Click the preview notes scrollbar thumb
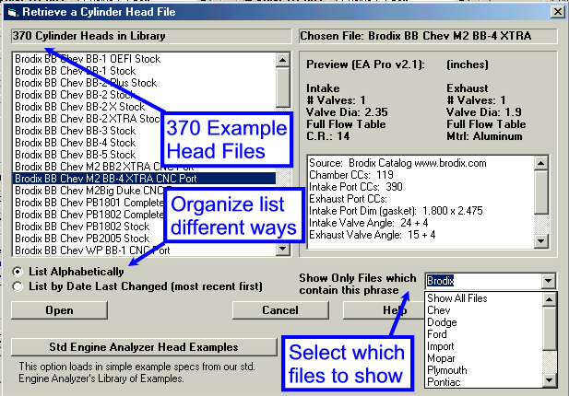This screenshot has height=396, width=569. point(541,192)
